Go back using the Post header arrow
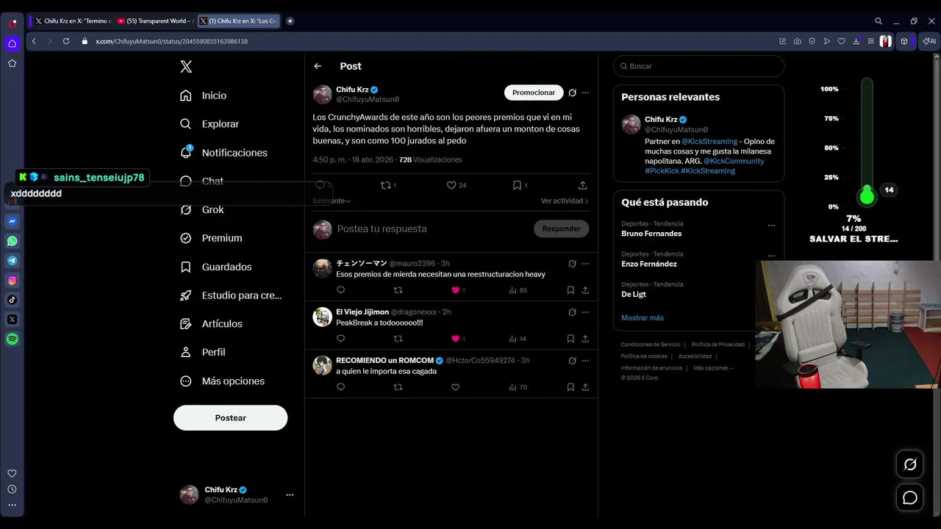This screenshot has height=529, width=941. tap(318, 66)
